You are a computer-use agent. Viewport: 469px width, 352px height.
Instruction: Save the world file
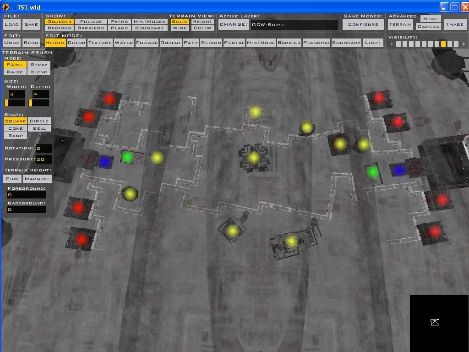(31, 25)
